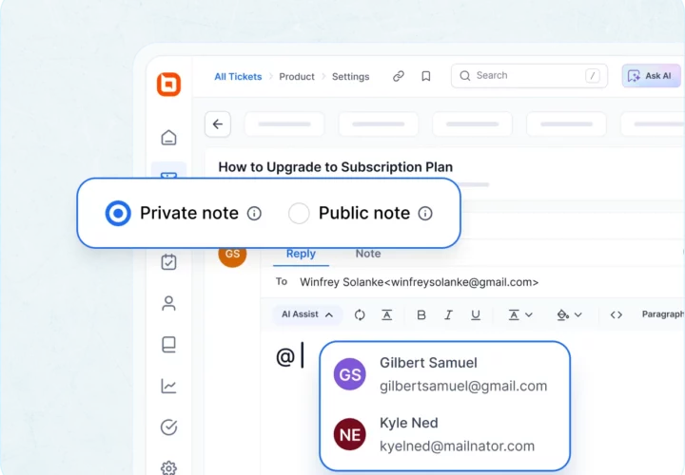Click the Settings breadcrumb
Image resolution: width=685 pixels, height=475 pixels.
click(350, 77)
